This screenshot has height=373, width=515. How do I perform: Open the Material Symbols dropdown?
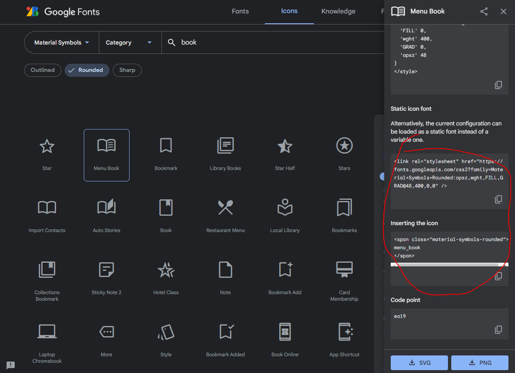[62, 42]
